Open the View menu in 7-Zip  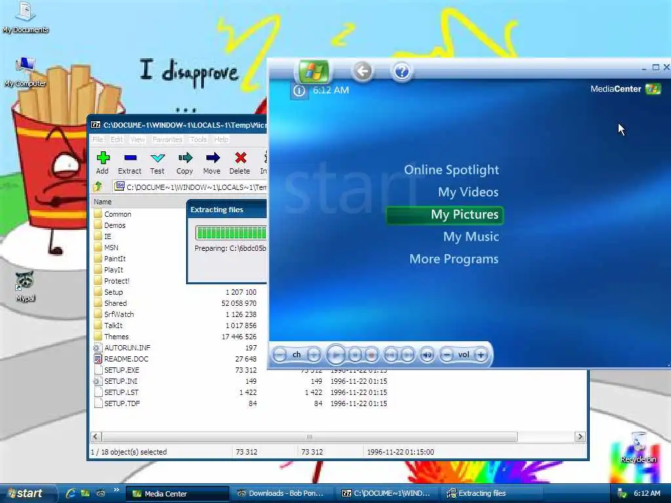(x=138, y=140)
